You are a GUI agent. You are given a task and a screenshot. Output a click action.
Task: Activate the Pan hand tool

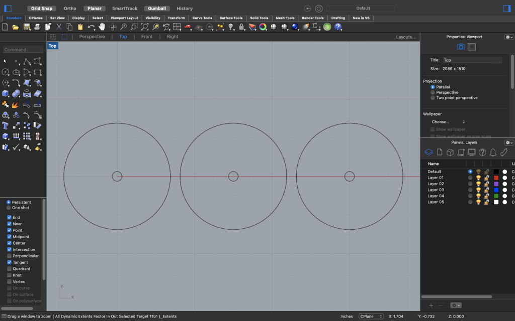pyautogui.click(x=102, y=27)
